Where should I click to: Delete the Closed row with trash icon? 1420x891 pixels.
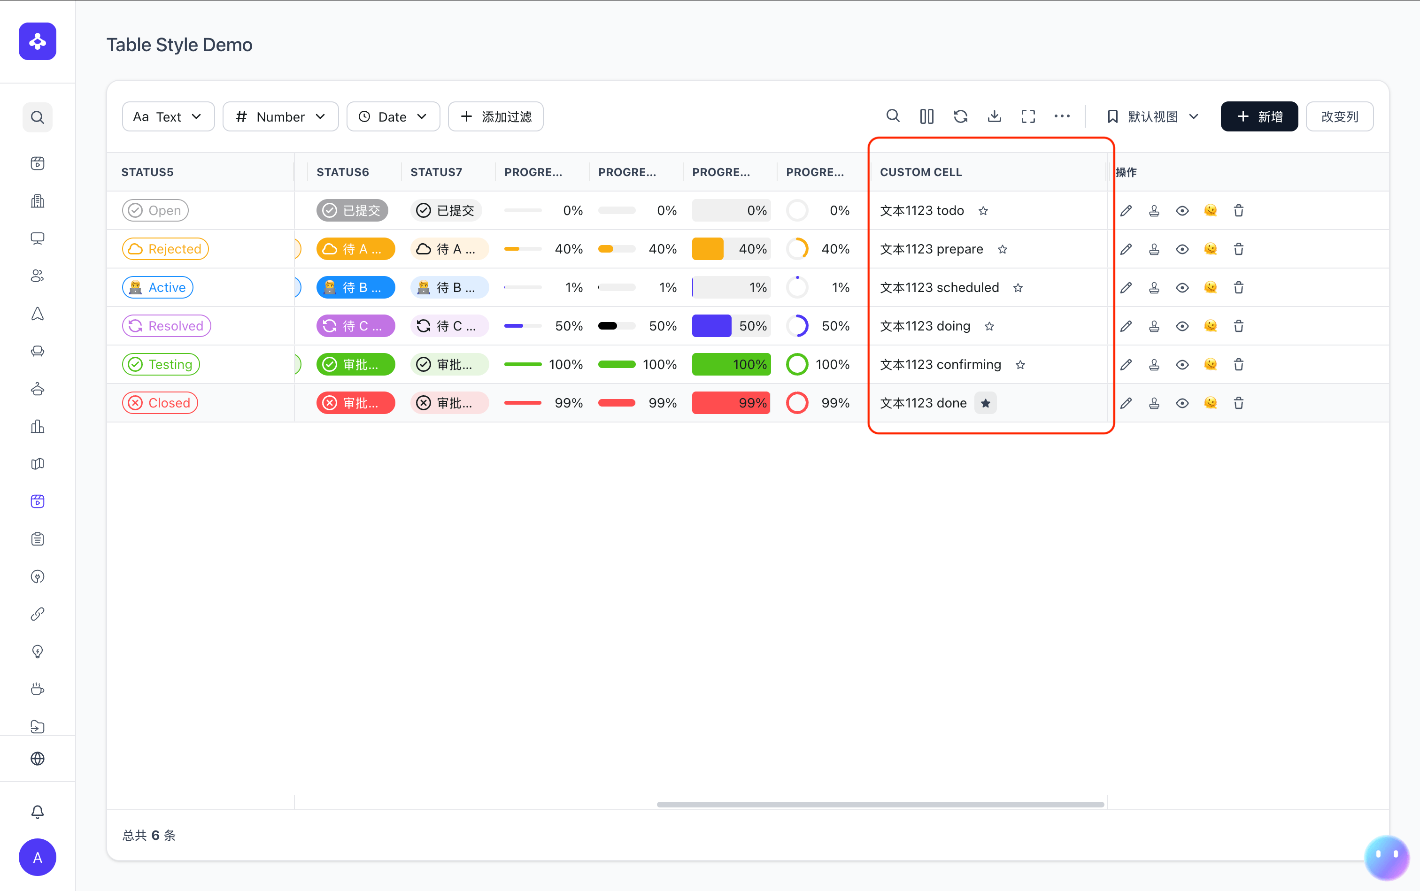coord(1238,403)
